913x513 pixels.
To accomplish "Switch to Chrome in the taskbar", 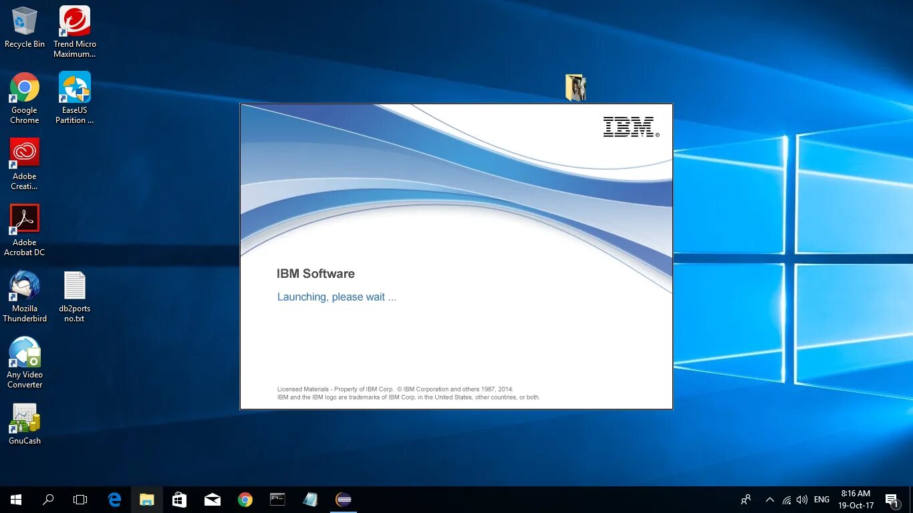I will (245, 500).
